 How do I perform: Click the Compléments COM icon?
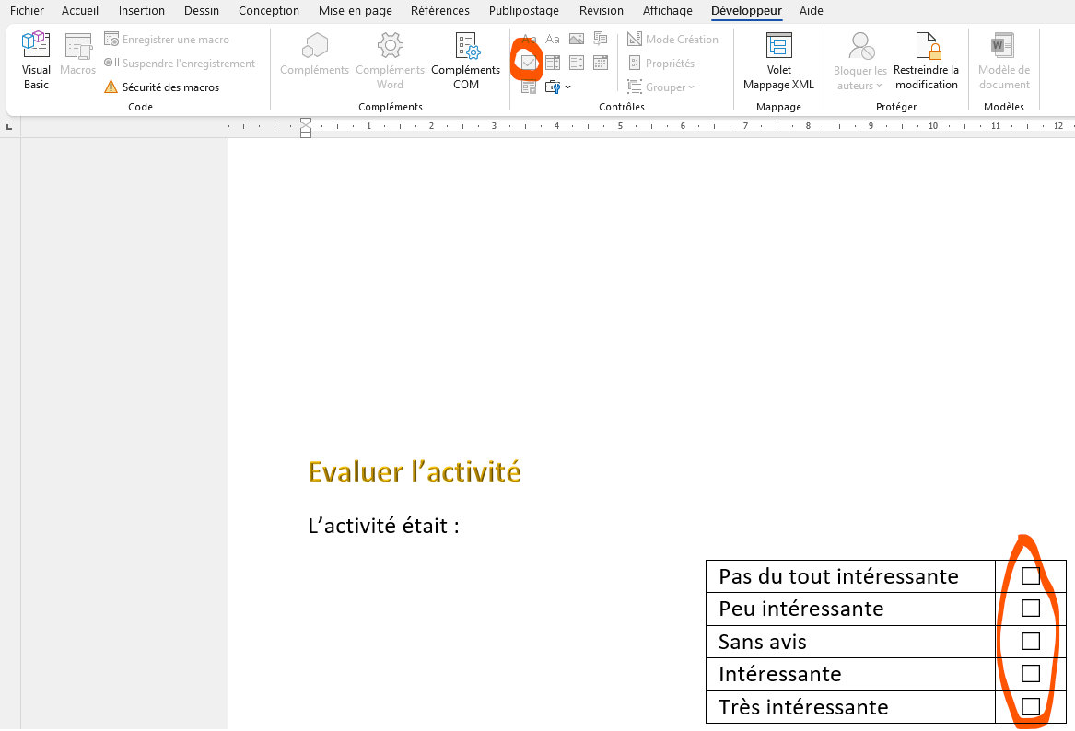(465, 61)
